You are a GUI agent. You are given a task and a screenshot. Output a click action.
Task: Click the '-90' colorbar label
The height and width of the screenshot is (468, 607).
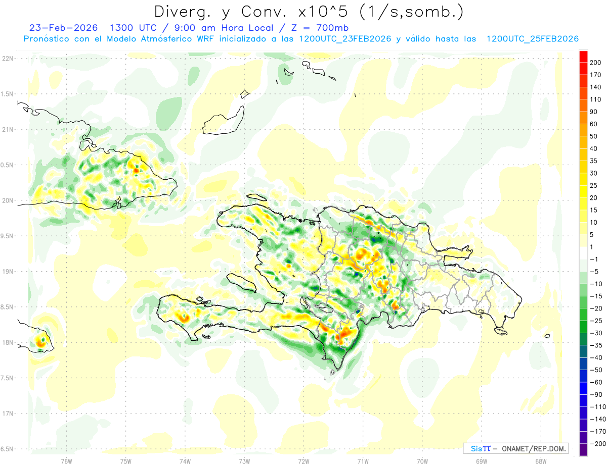click(597, 395)
